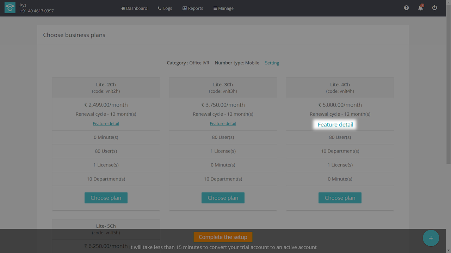The width and height of the screenshot is (451, 253).
Task: Open the Logs menu item
Action: point(165,8)
